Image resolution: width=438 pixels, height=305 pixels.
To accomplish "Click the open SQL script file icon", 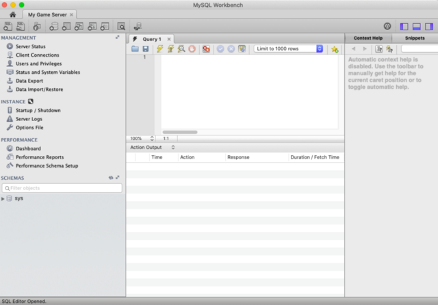I will coord(21,26).
